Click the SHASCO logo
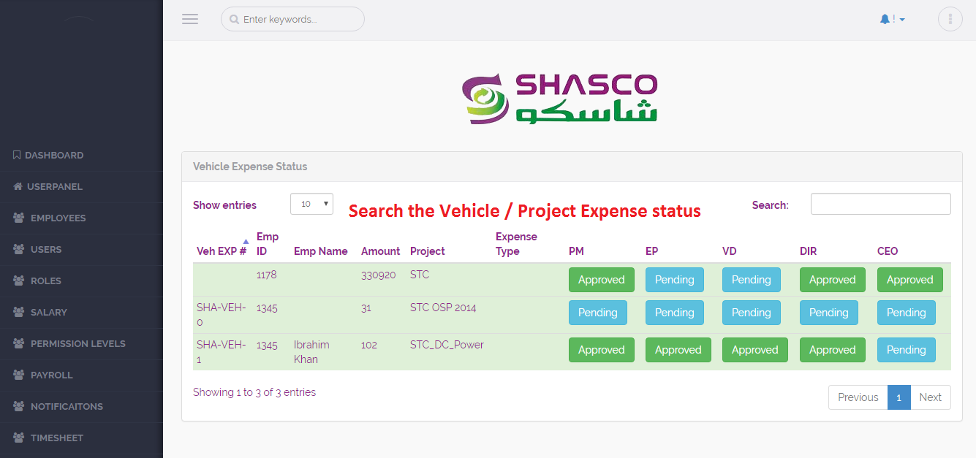 pos(561,98)
